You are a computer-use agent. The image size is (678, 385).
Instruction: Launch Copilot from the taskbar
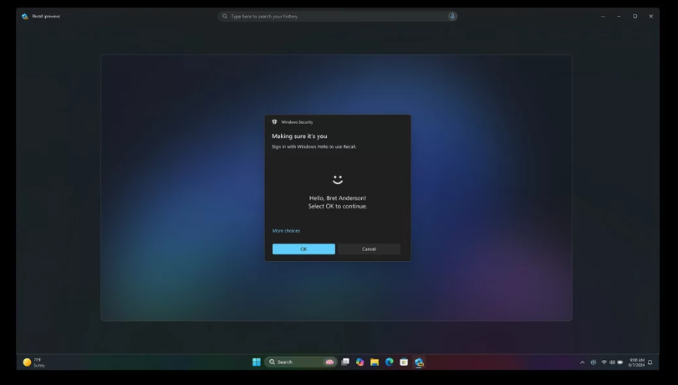point(359,362)
